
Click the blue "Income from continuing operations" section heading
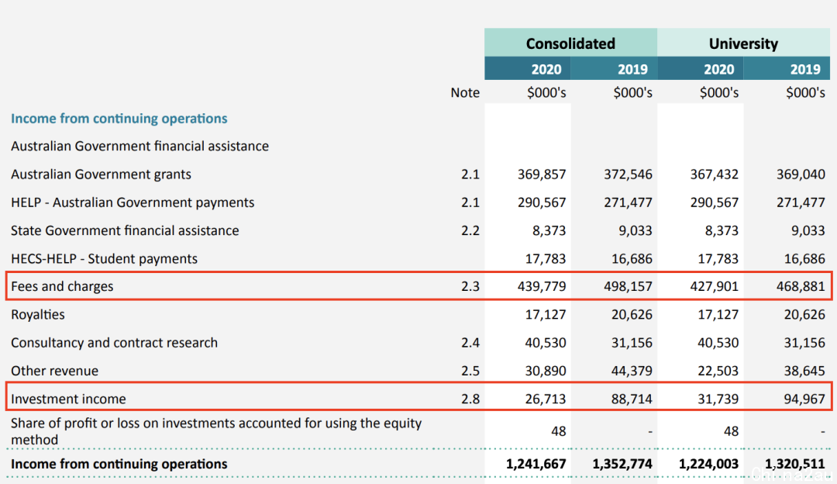[x=119, y=119]
